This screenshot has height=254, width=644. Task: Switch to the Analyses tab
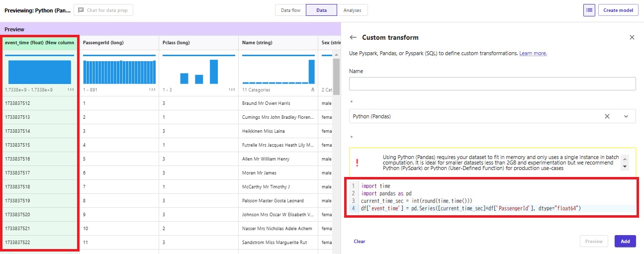[353, 10]
